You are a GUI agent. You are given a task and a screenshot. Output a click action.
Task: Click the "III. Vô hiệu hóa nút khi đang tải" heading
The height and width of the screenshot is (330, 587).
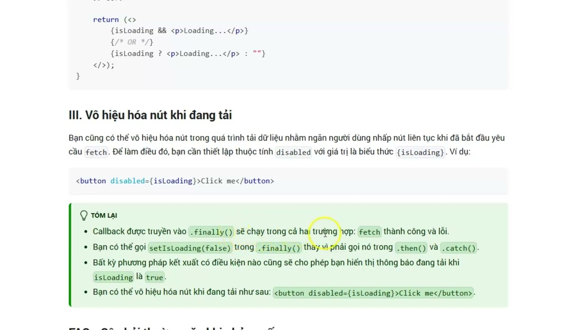(150, 115)
